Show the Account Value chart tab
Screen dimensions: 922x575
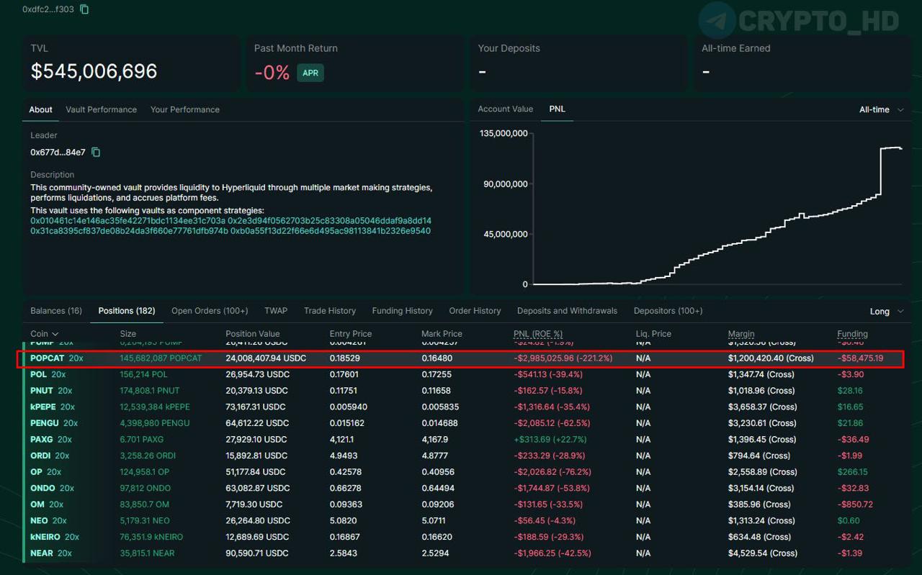tap(506, 109)
